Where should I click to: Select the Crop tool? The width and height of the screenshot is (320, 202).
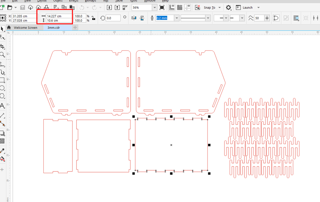coord(2,47)
